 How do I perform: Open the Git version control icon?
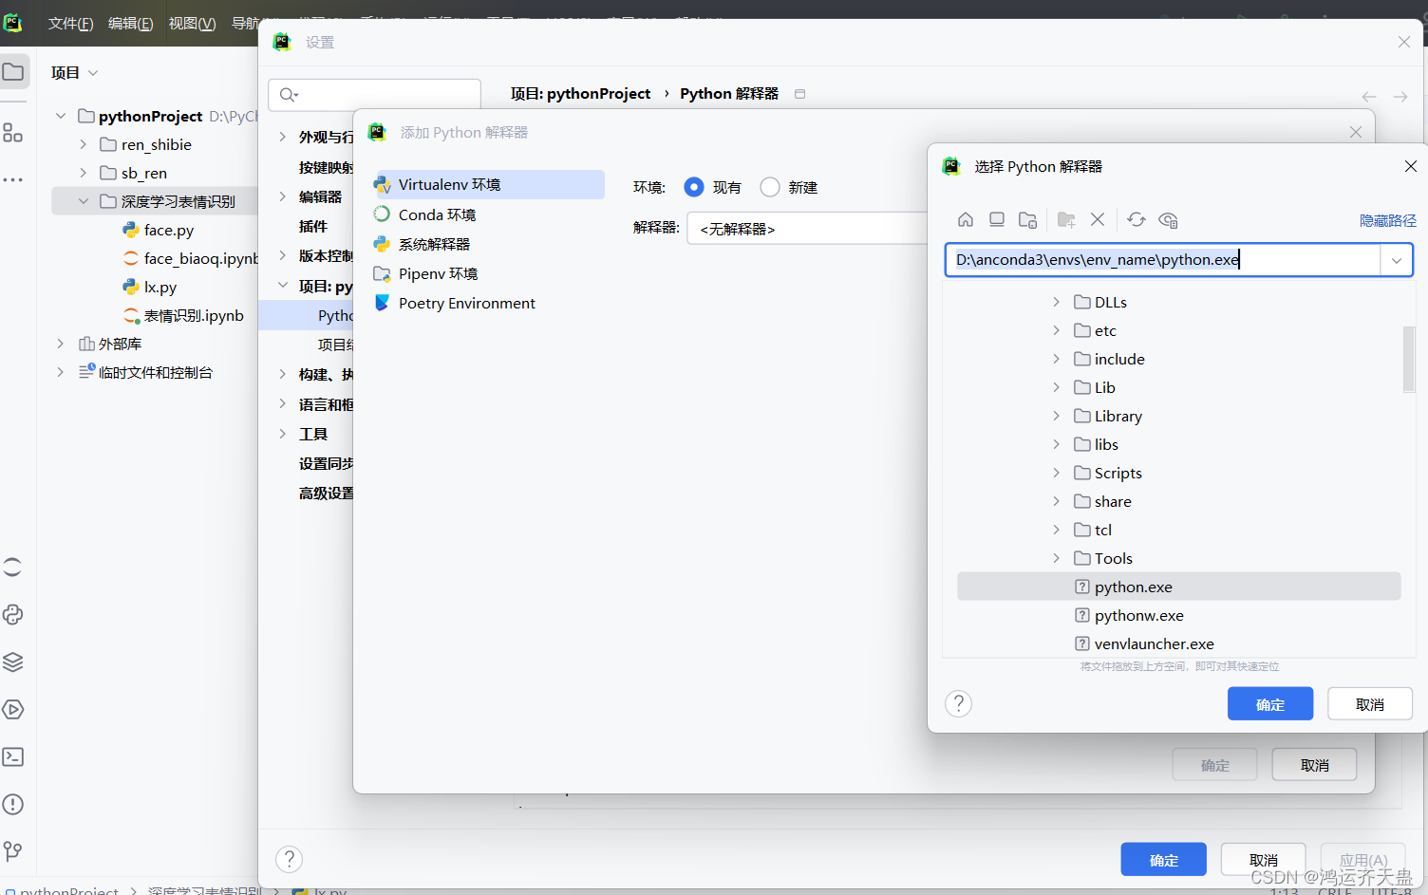coord(13,851)
